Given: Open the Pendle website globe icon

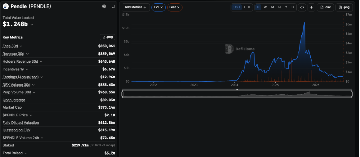Looking at the screenshot, I should pos(104,7).
